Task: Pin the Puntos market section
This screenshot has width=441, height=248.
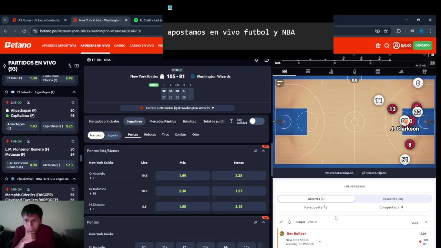Action: pos(256,222)
